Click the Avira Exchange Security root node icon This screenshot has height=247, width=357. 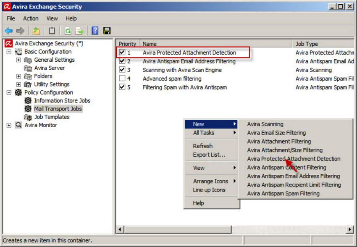pos(9,43)
